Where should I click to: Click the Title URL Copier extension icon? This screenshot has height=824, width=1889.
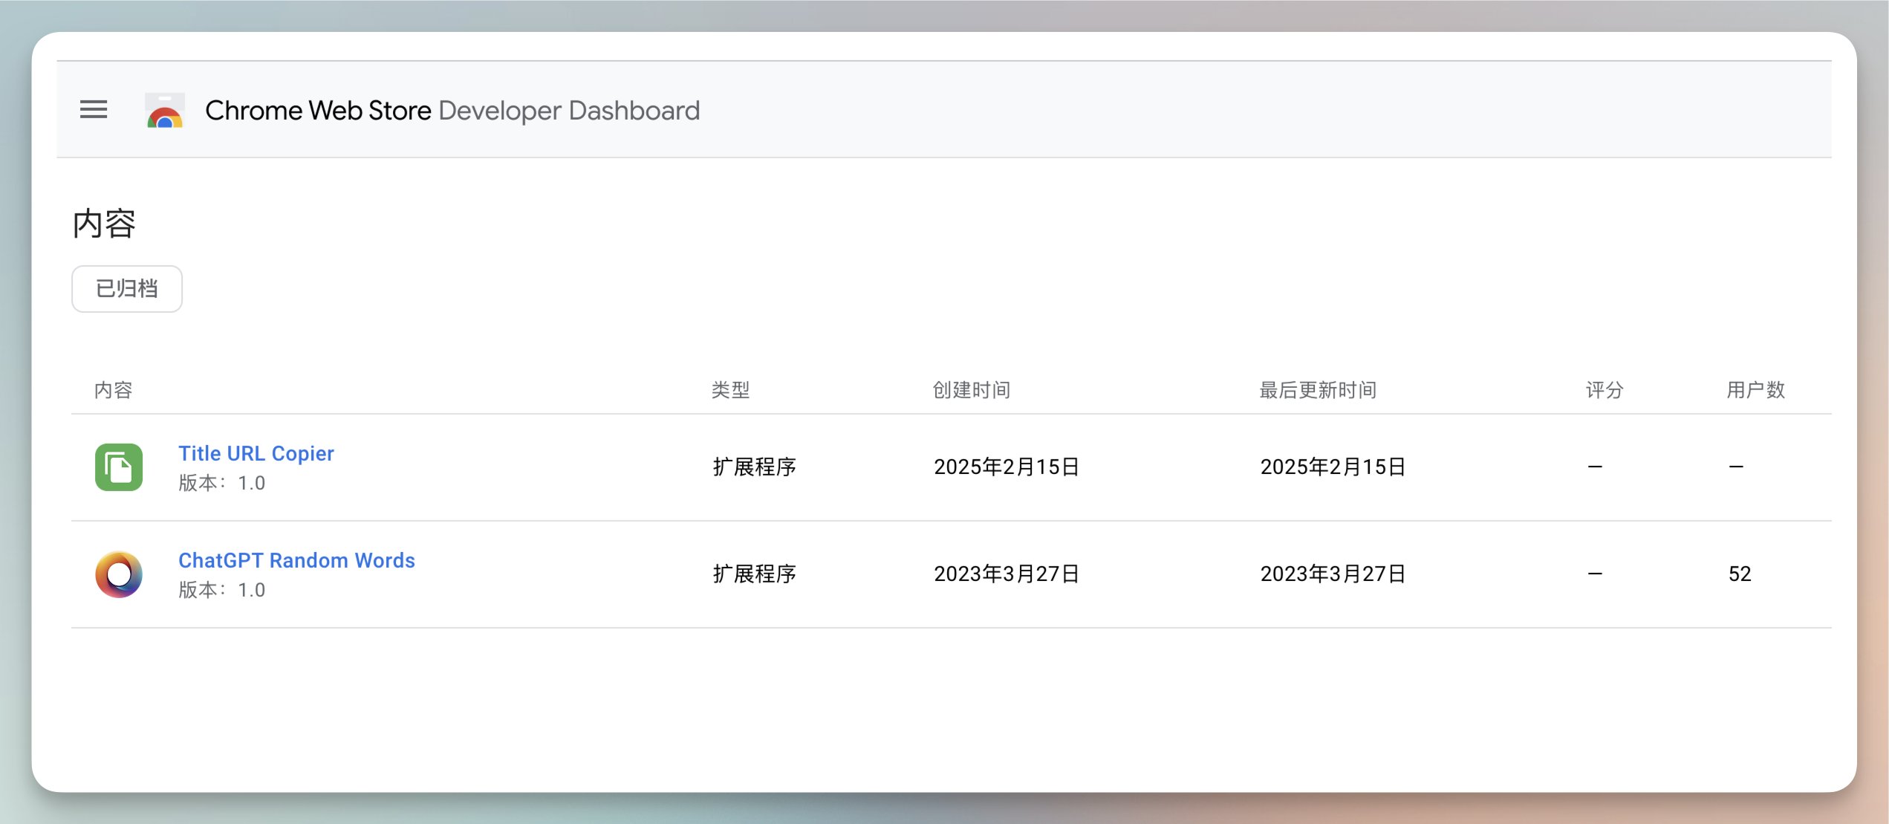coord(119,467)
